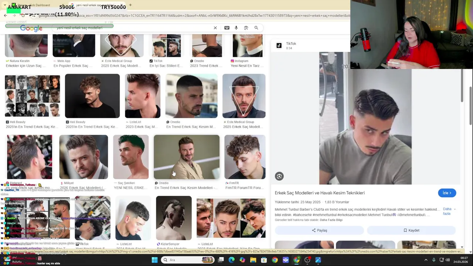Open Copilot from the taskbar
The image size is (473, 266).
click(x=242, y=260)
